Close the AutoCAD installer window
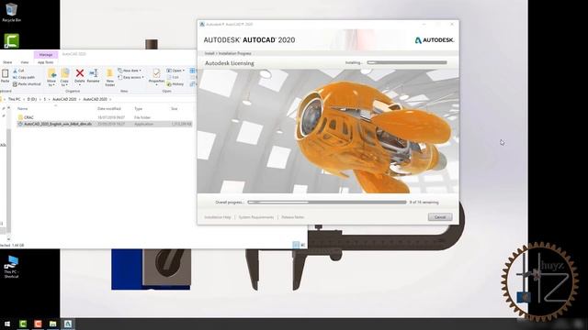 pyautogui.click(x=452, y=25)
